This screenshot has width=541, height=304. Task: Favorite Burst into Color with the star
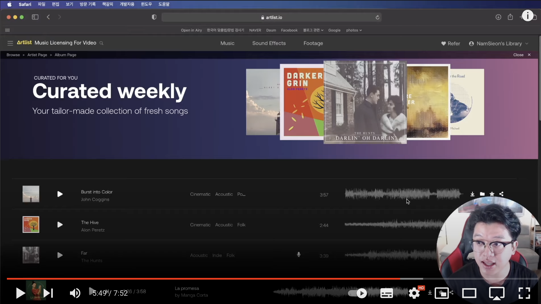tap(492, 194)
